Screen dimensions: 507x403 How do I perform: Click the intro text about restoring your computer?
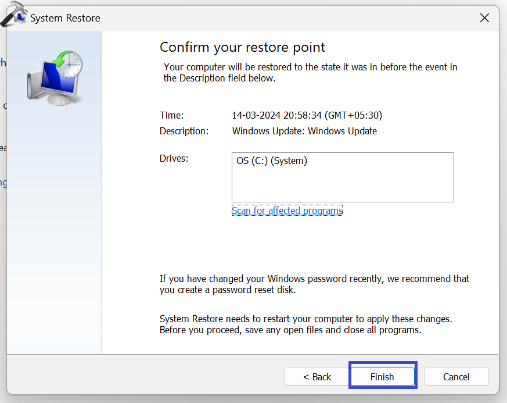point(310,73)
